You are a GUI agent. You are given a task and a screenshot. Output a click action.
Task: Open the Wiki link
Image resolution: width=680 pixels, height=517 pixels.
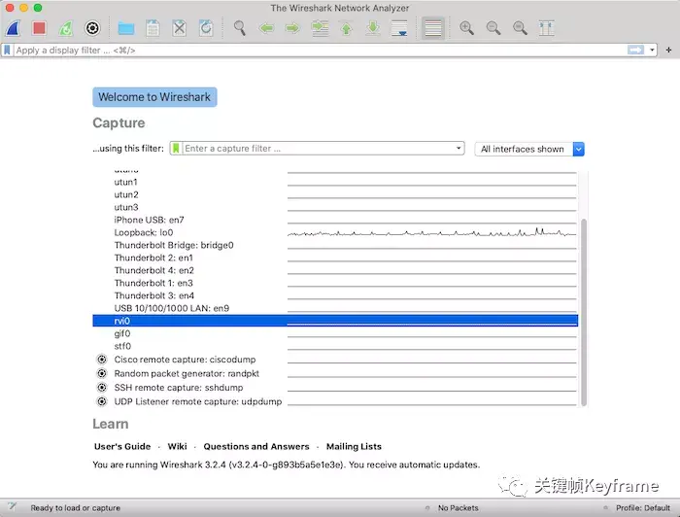click(x=178, y=446)
